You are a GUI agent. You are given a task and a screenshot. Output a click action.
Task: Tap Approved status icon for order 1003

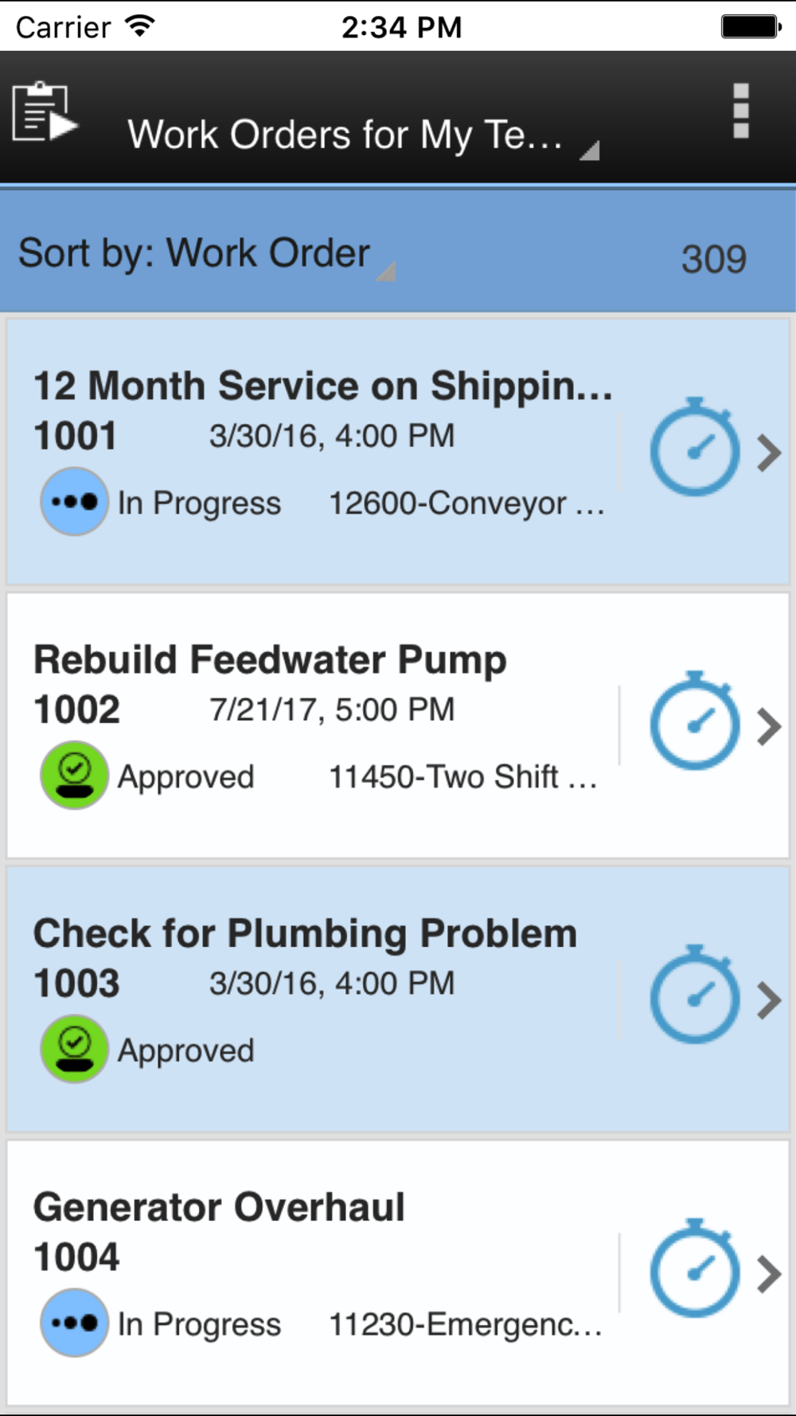click(x=74, y=1050)
